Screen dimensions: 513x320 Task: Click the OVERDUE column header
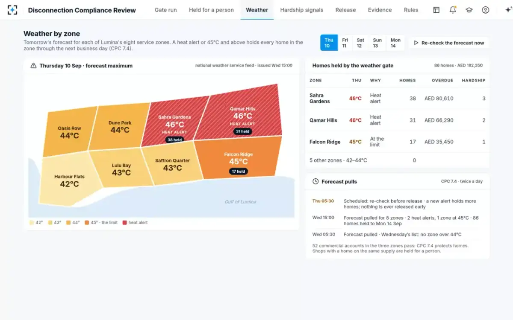click(x=442, y=80)
